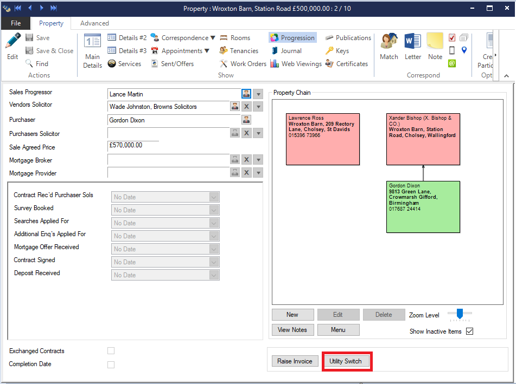The height and width of the screenshot is (384, 516).
Task: Open Details #2 section
Action: (127, 38)
